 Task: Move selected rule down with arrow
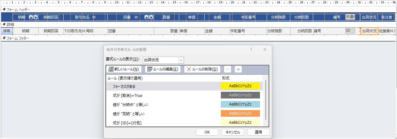click(x=238, y=69)
